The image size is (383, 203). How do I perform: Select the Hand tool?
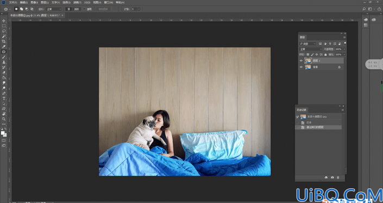(x=4, y=114)
